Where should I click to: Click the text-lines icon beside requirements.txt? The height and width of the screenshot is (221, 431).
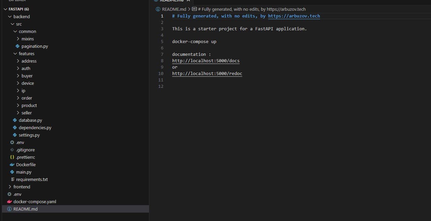click(x=12, y=179)
